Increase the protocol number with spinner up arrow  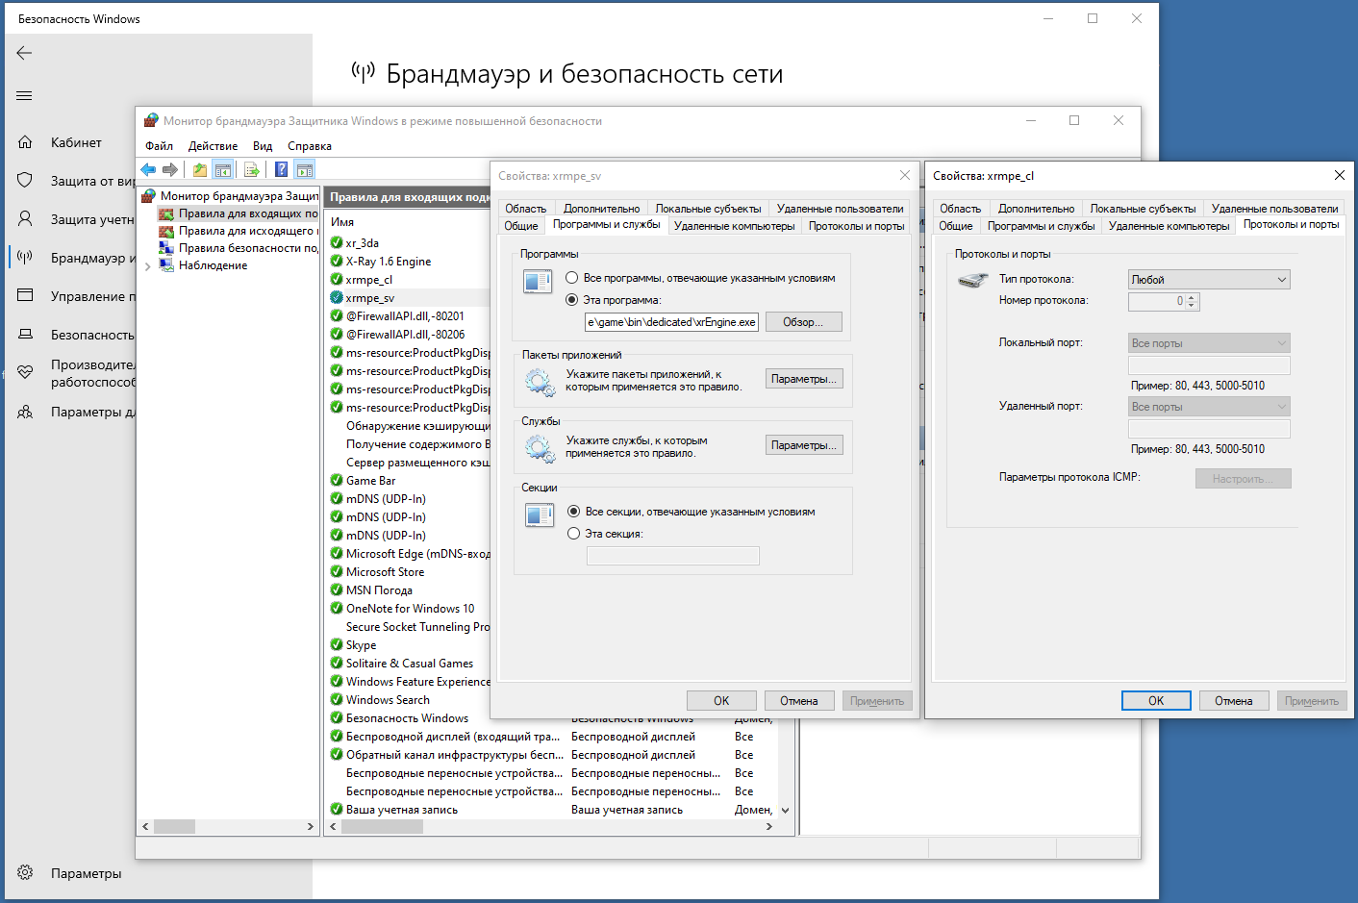(x=1192, y=297)
